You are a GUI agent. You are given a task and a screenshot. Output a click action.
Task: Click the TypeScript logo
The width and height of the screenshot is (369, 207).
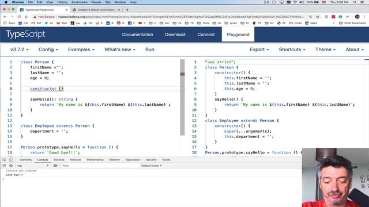25,34
